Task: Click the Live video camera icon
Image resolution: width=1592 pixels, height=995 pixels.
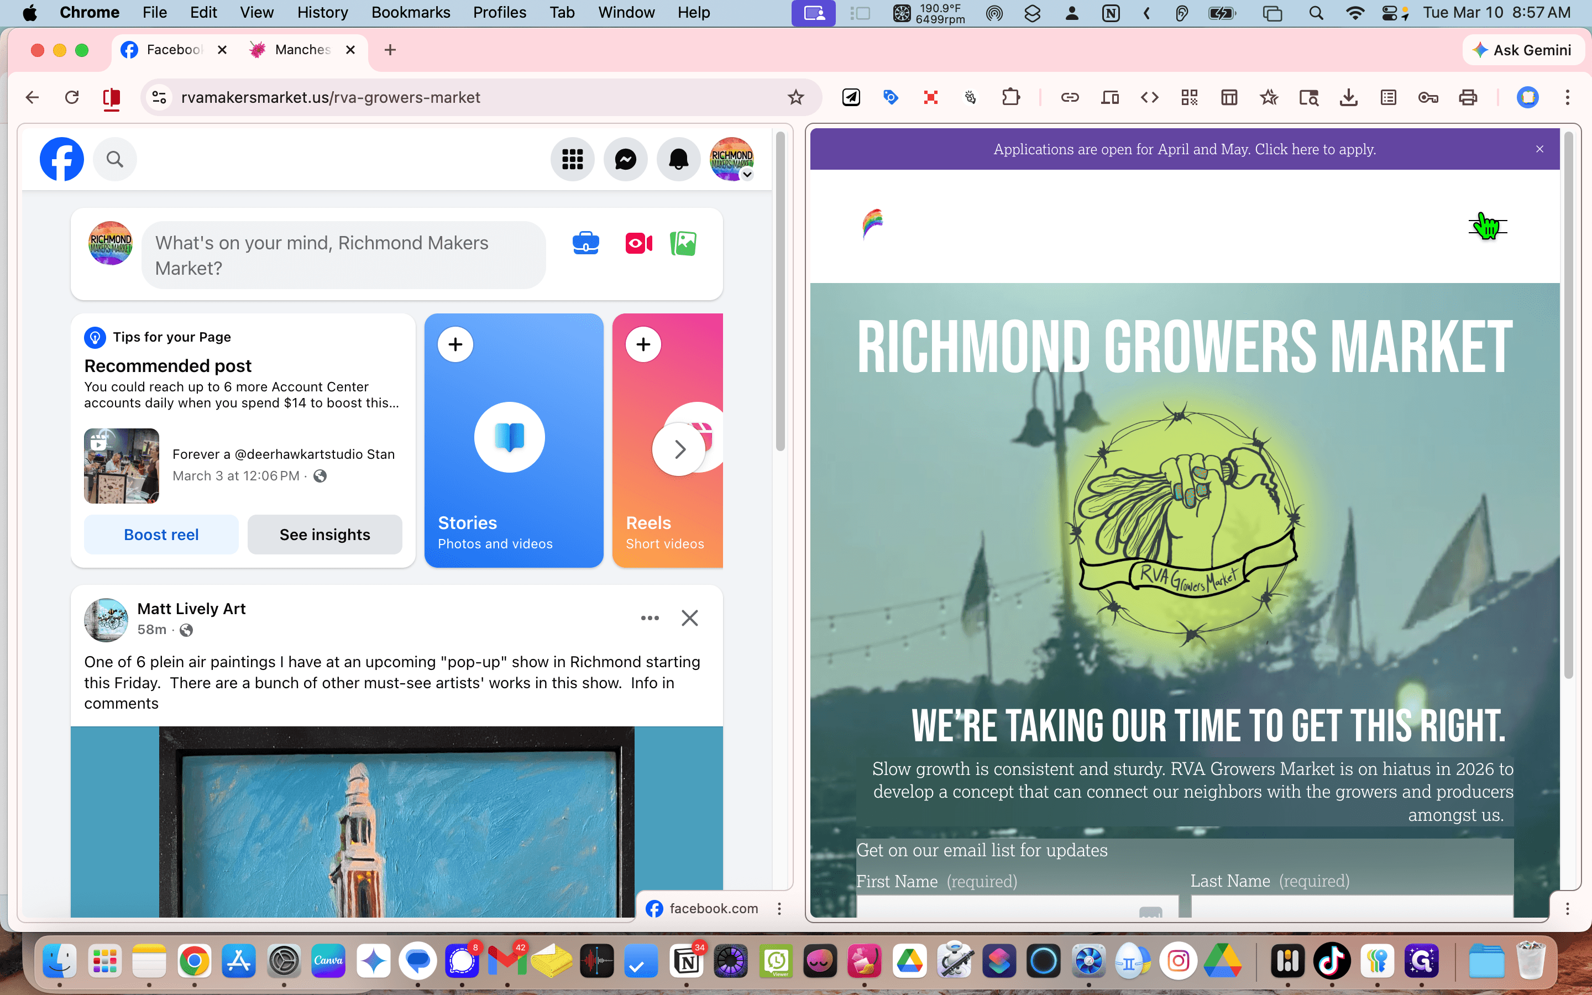Action: point(638,243)
